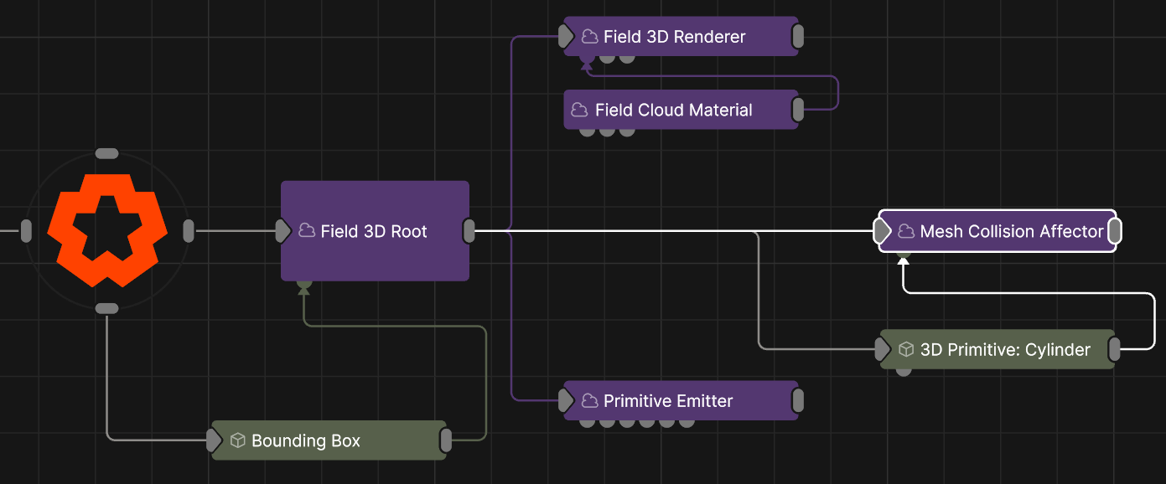Click output port of Field 3D Root
Image resolution: width=1166 pixels, height=484 pixels.
click(x=469, y=231)
